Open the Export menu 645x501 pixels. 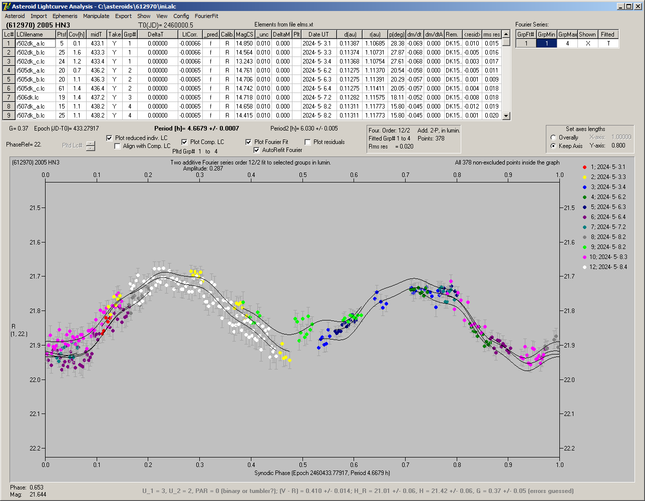[123, 16]
